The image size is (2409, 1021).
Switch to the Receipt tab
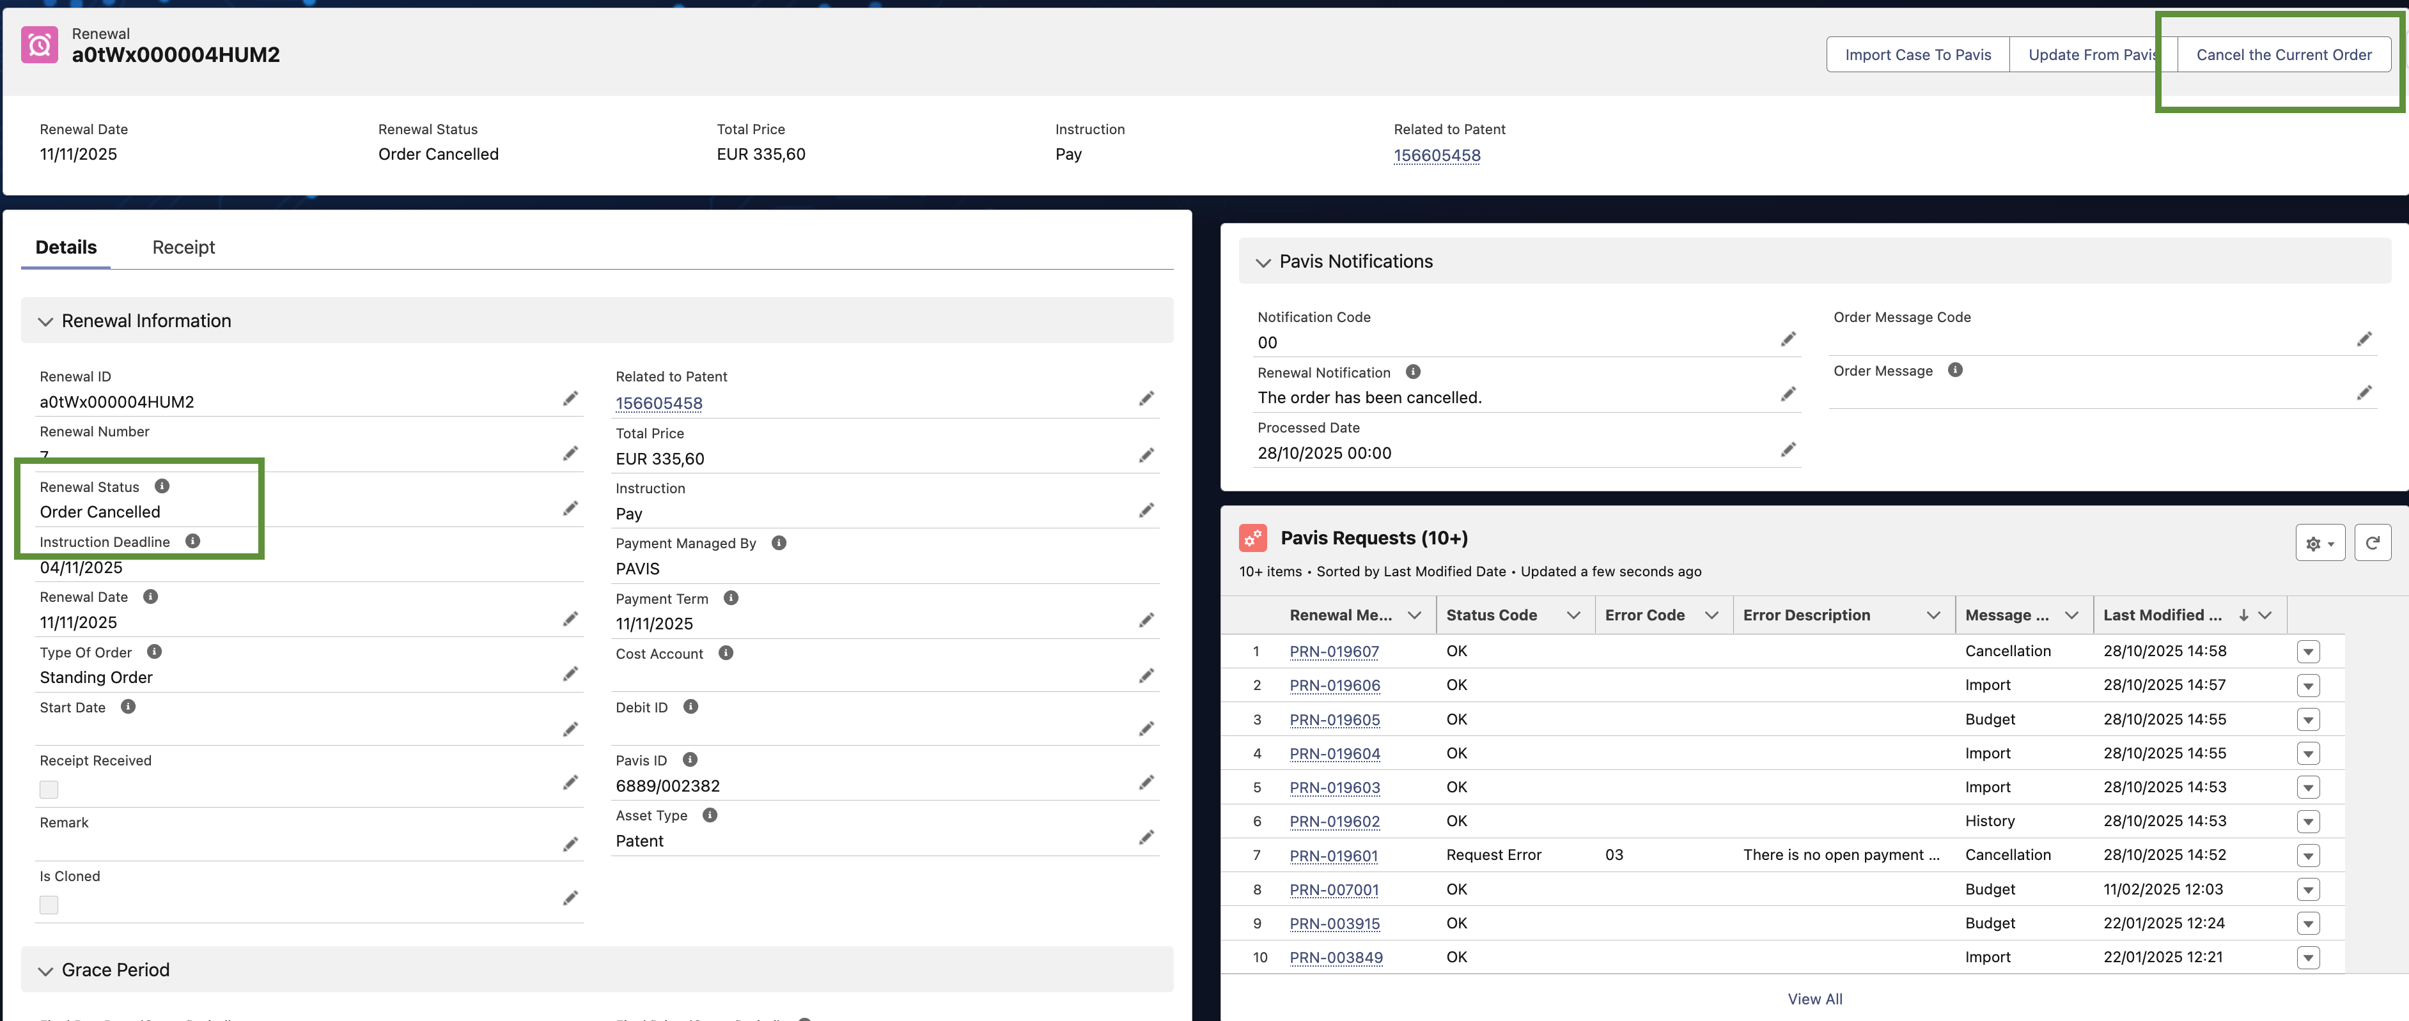pos(183,248)
